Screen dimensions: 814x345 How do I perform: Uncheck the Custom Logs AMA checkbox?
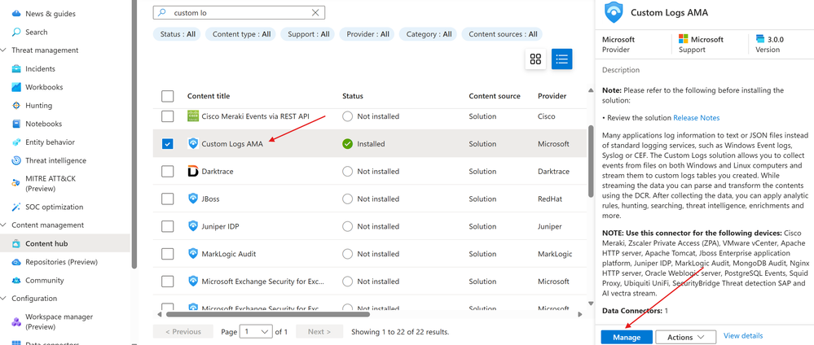tap(167, 144)
